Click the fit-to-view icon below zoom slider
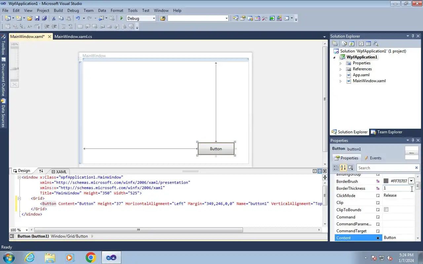 click(14, 84)
